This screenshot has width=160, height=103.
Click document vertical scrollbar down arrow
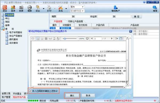(x=127, y=85)
